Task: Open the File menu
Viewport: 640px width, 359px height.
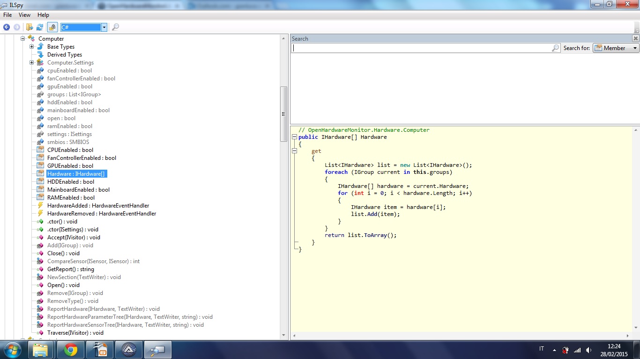Action: click(7, 15)
